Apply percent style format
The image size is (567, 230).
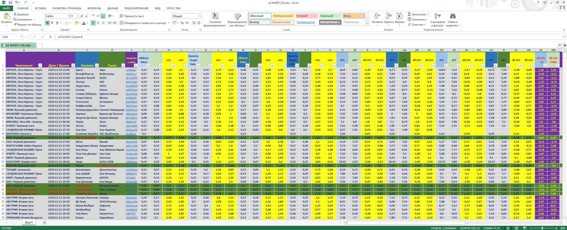point(182,23)
